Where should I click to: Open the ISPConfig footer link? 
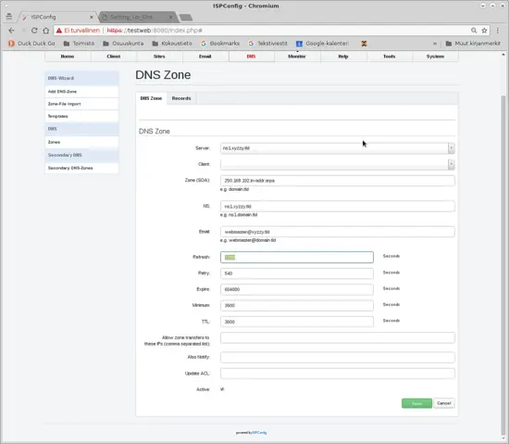tap(259, 433)
